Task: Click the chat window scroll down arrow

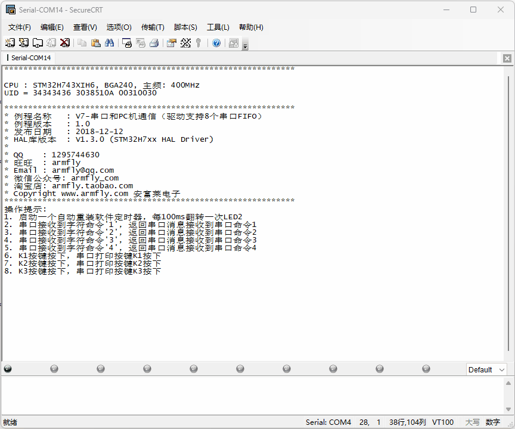Action: coord(508,409)
